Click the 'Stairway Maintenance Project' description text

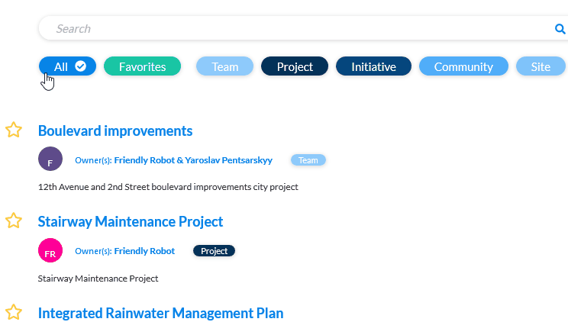pyautogui.click(x=98, y=279)
